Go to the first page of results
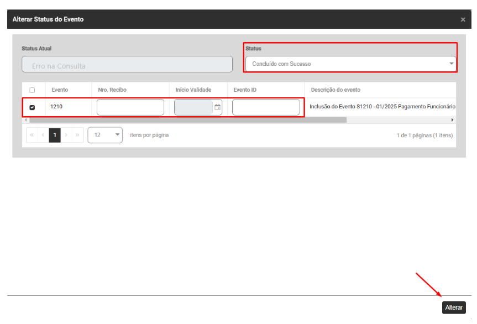477x324 pixels. [x=32, y=135]
